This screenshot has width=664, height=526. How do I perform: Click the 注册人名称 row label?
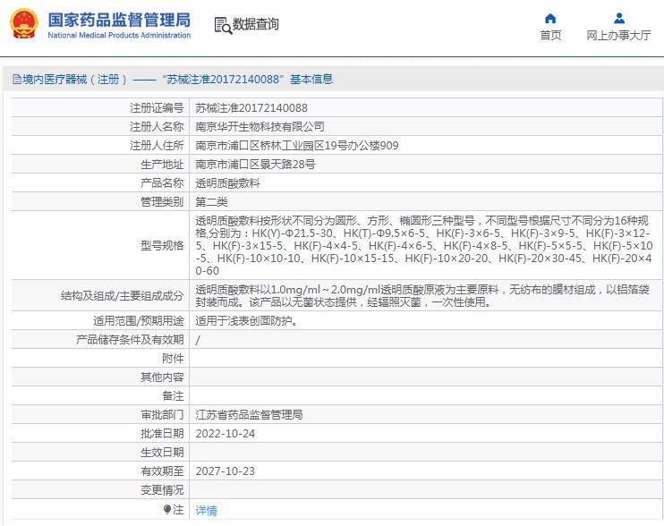point(157,126)
